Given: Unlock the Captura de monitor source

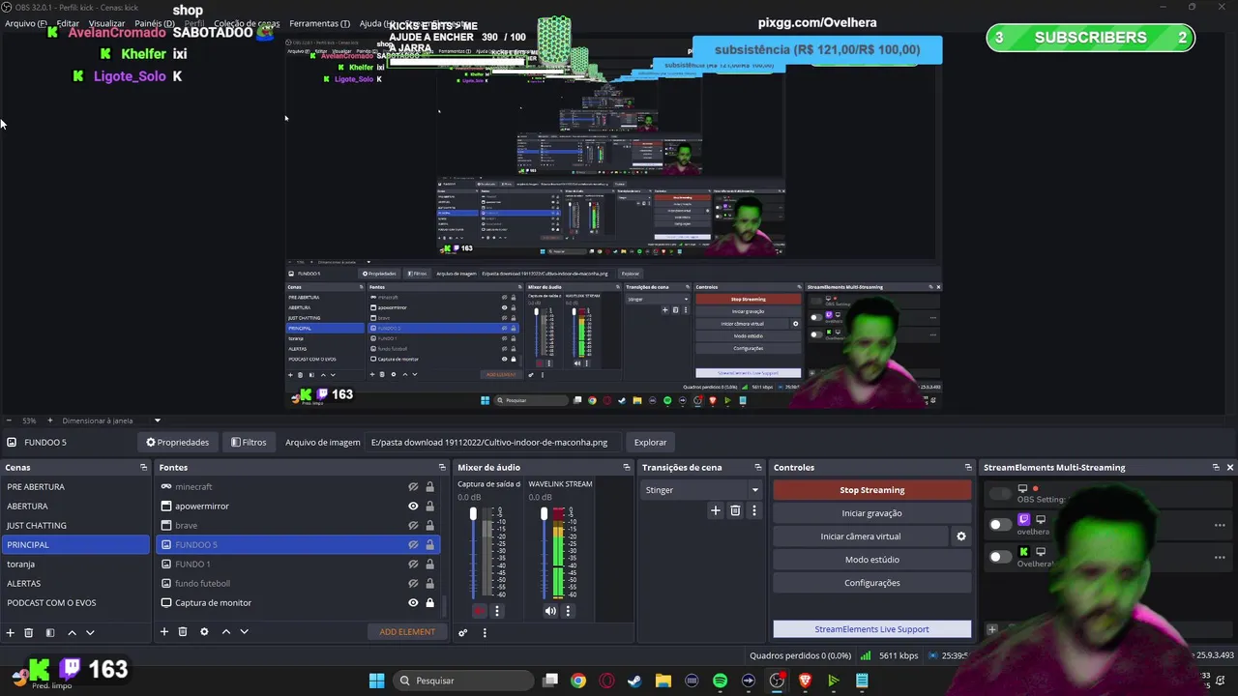Looking at the screenshot, I should pyautogui.click(x=429, y=602).
